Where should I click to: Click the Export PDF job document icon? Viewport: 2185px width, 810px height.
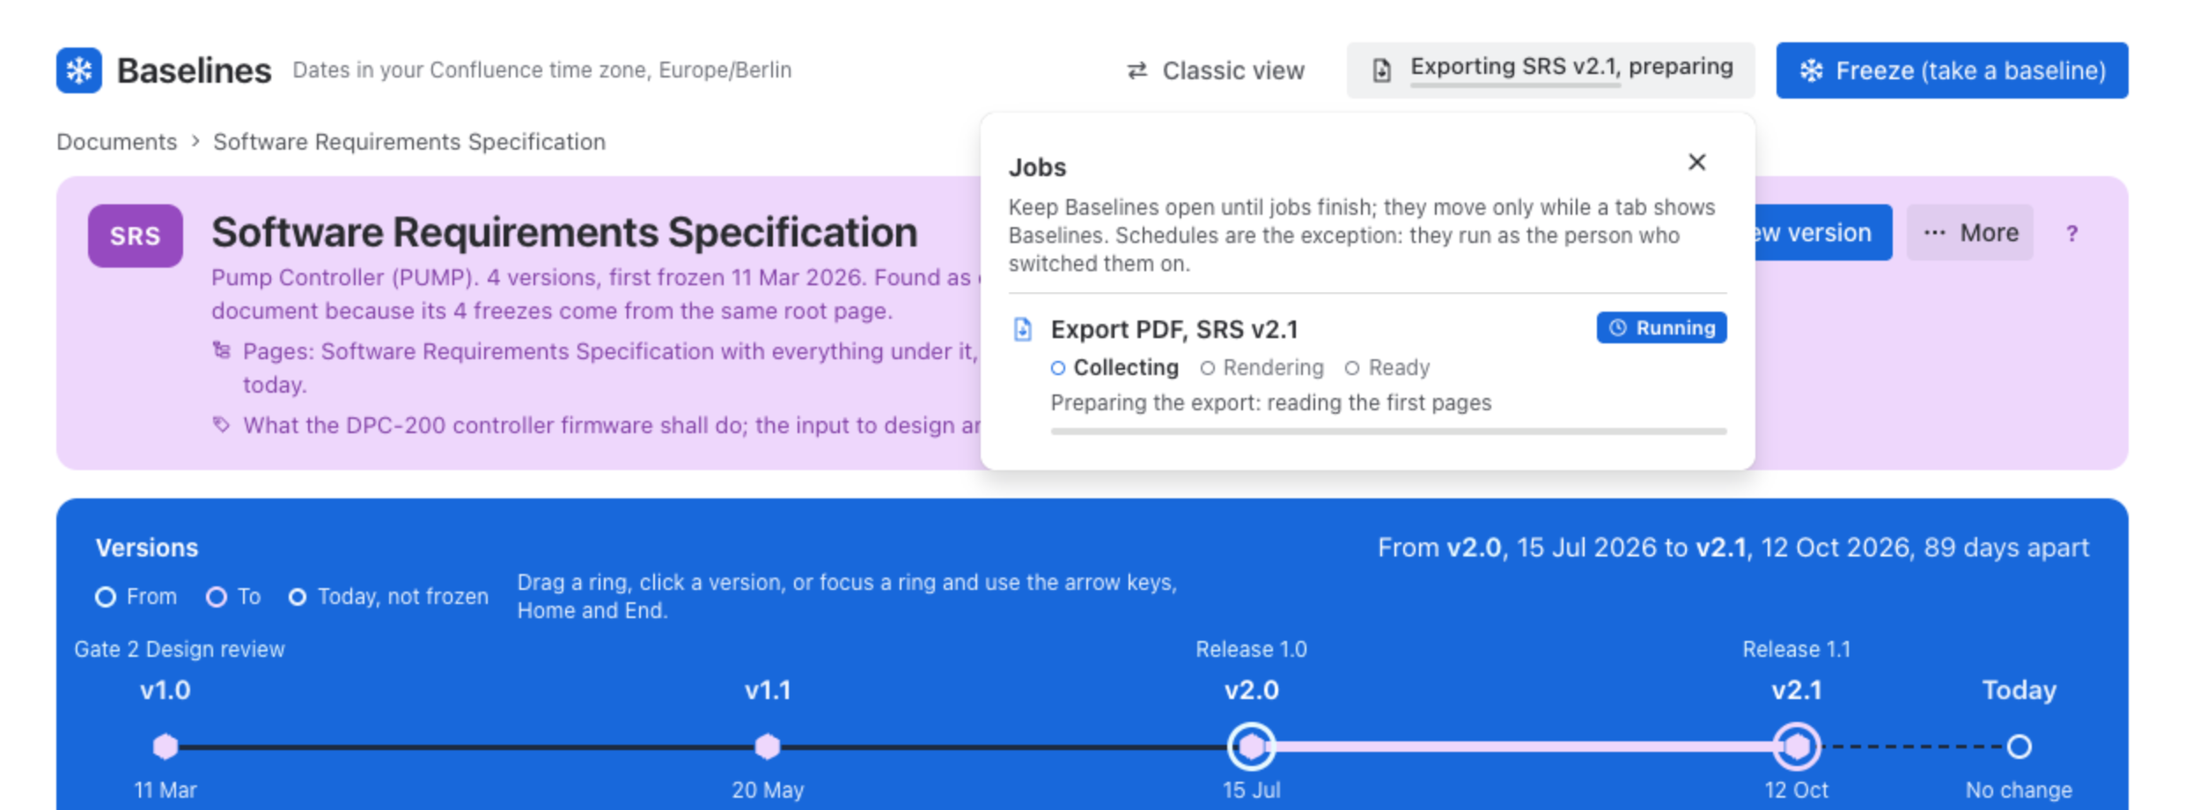click(x=1022, y=329)
